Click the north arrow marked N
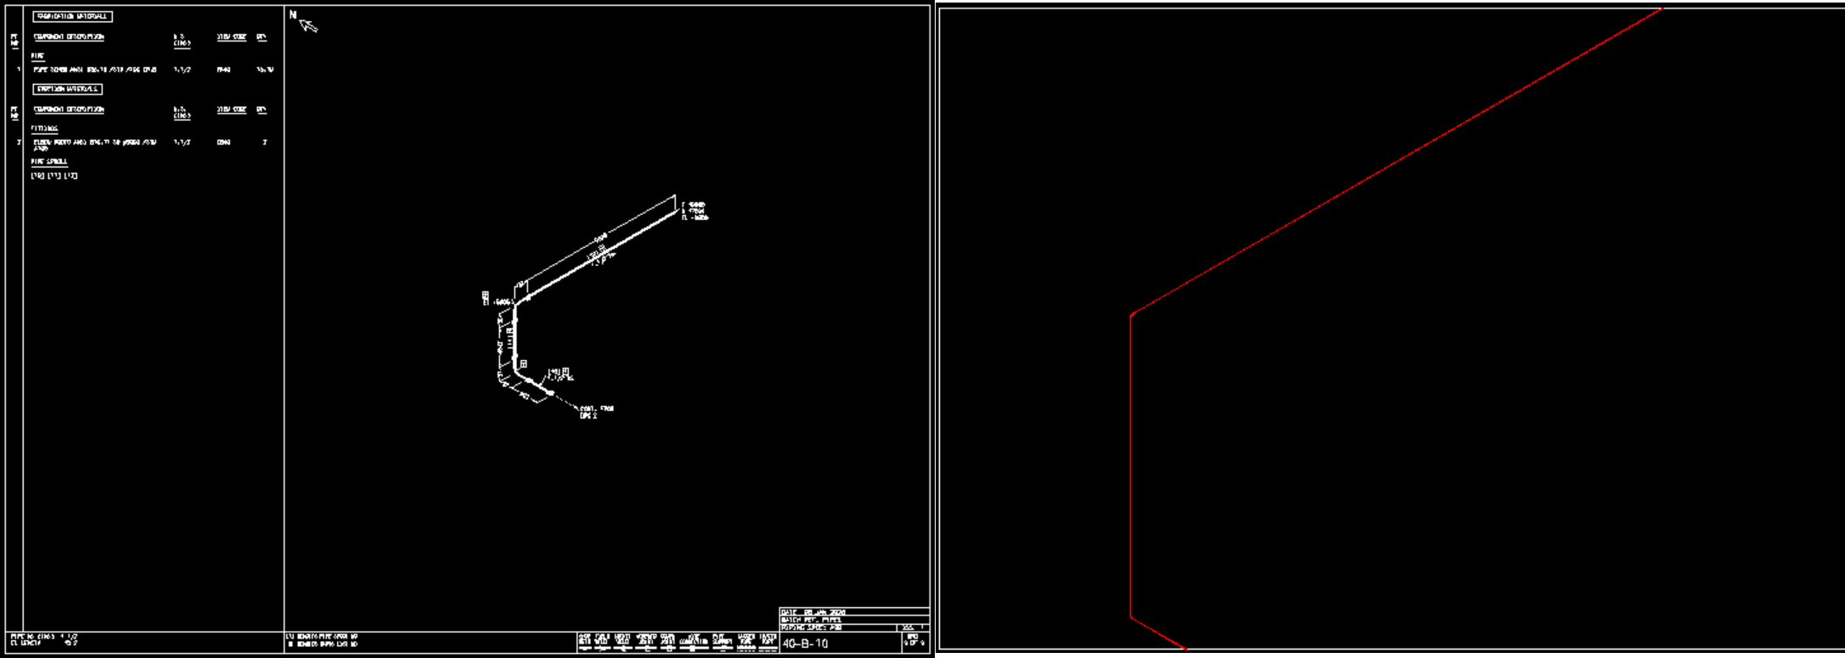Viewport: 1845px width, 658px height. (304, 21)
